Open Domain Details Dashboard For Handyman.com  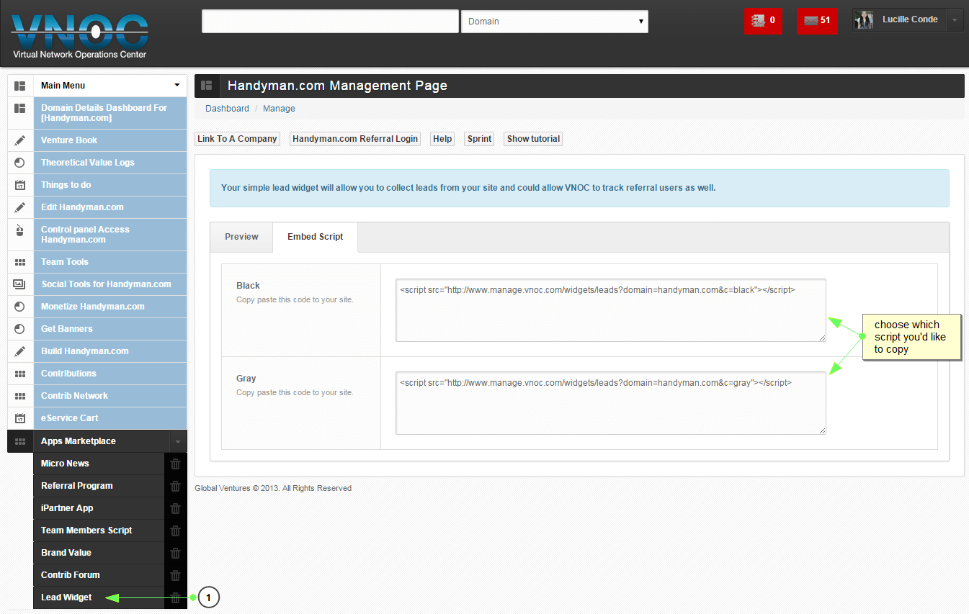point(110,113)
